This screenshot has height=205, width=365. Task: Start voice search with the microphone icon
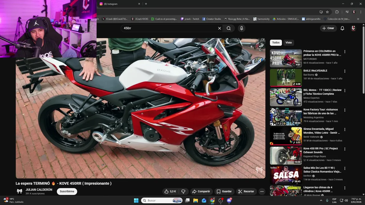[x=242, y=28]
